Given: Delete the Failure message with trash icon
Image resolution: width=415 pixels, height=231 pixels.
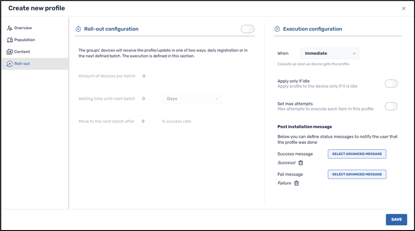Looking at the screenshot, I should 296,183.
